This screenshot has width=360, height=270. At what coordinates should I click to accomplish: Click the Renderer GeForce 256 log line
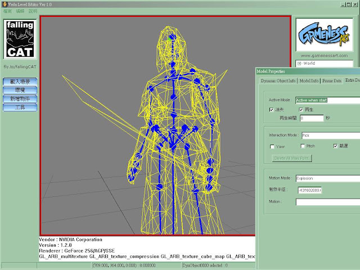click(x=76, y=251)
